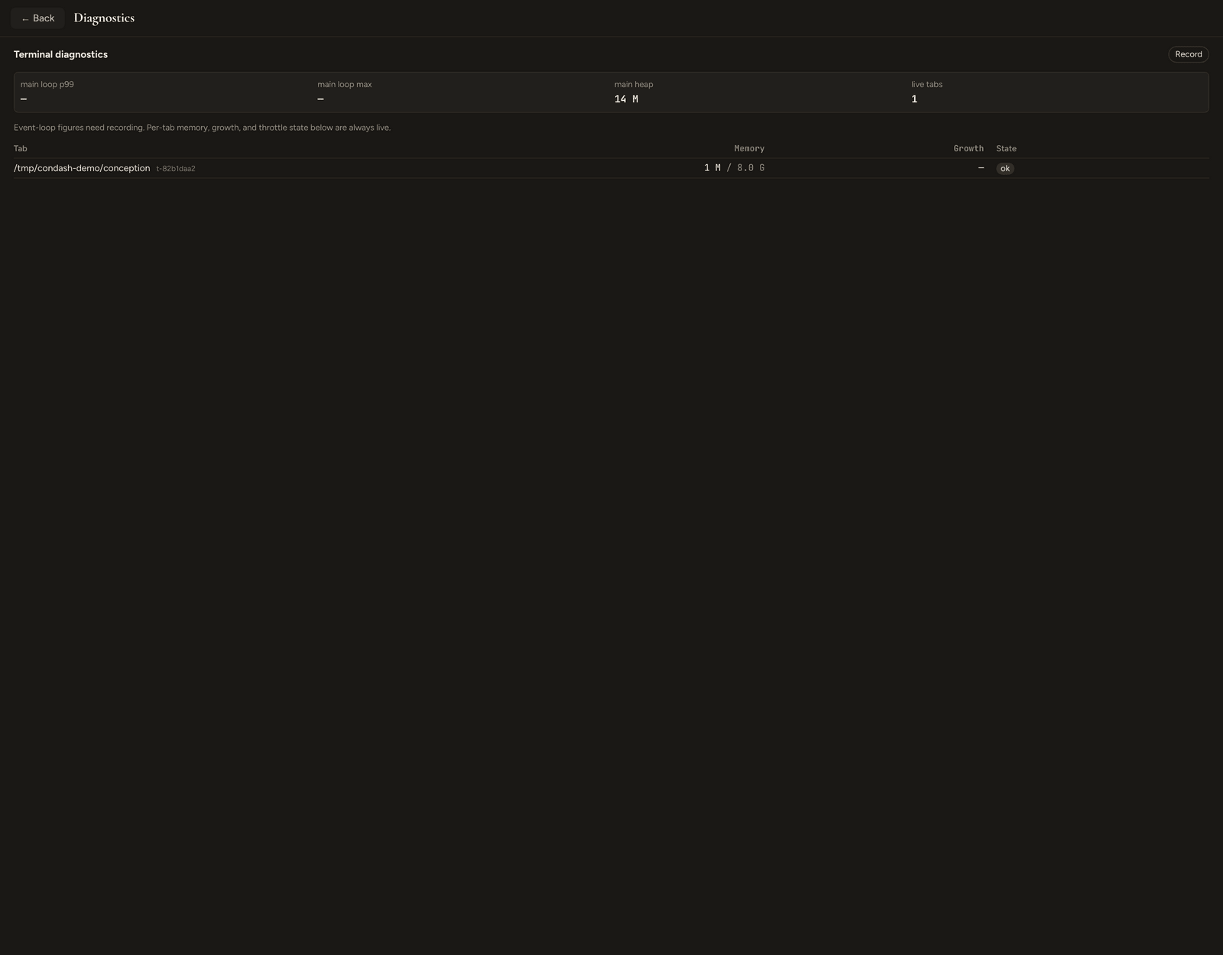Click the main loop max label
The image size is (1223, 955).
[x=345, y=84]
